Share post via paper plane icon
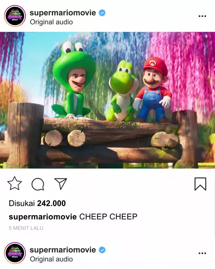This screenshot has height=269, width=215. [x=60, y=183]
